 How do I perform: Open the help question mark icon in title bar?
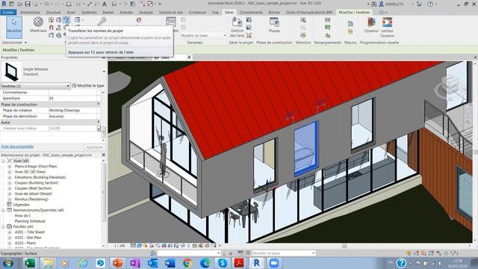coord(430,4)
